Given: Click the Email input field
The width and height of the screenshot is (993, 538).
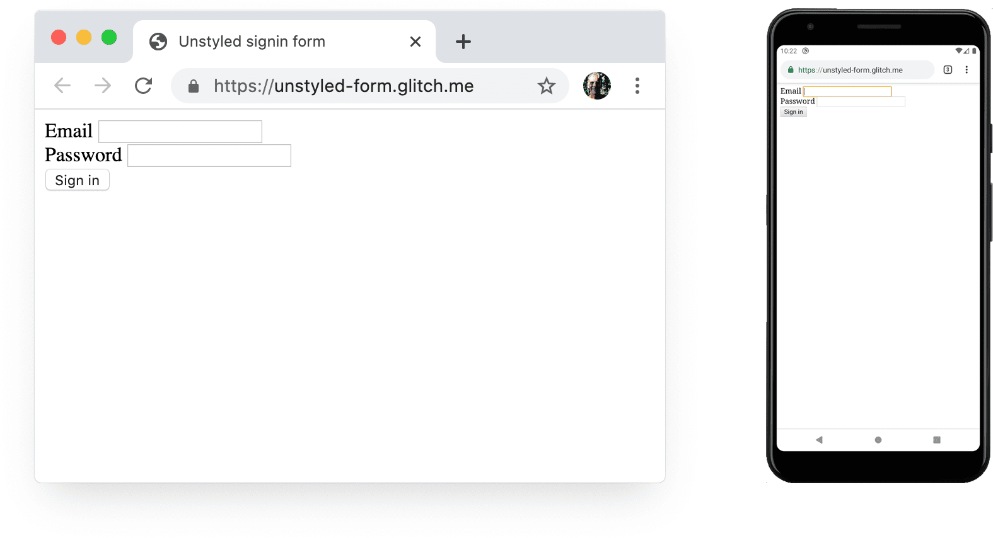Looking at the screenshot, I should [180, 131].
